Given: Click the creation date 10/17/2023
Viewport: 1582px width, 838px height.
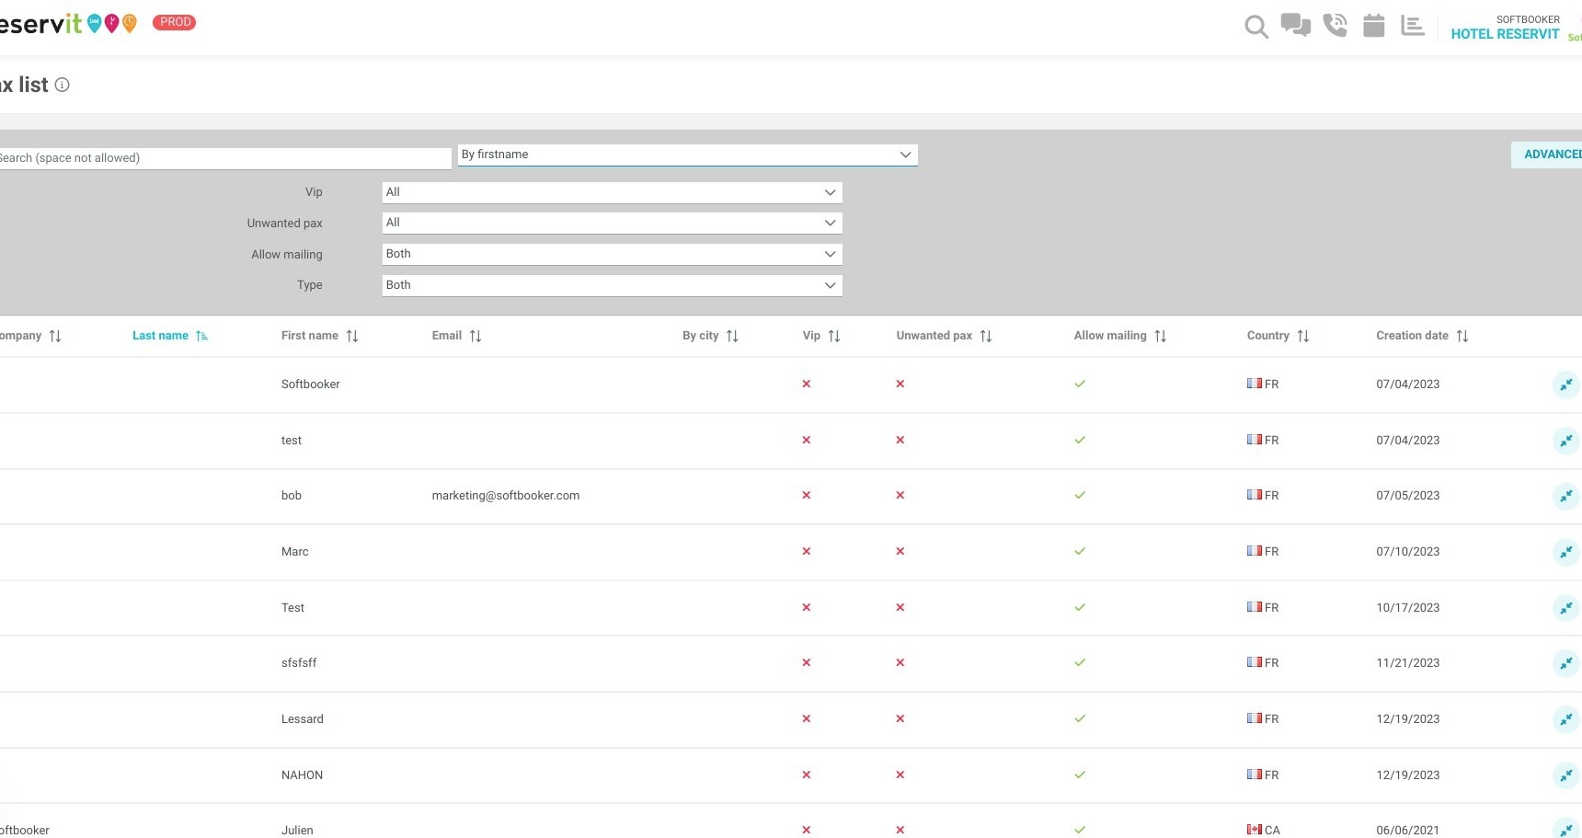Looking at the screenshot, I should pyautogui.click(x=1408, y=608).
